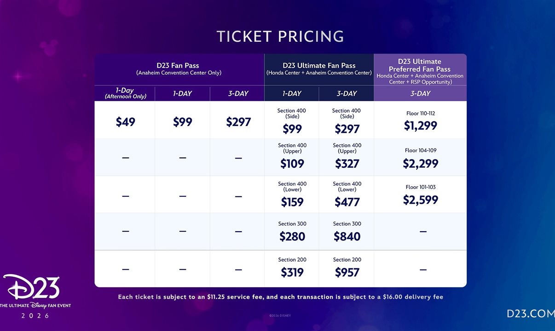Image resolution: width=555 pixels, height=331 pixels.
Task: Choose the $2,599 Floor 101-103 price
Action: pyautogui.click(x=420, y=200)
